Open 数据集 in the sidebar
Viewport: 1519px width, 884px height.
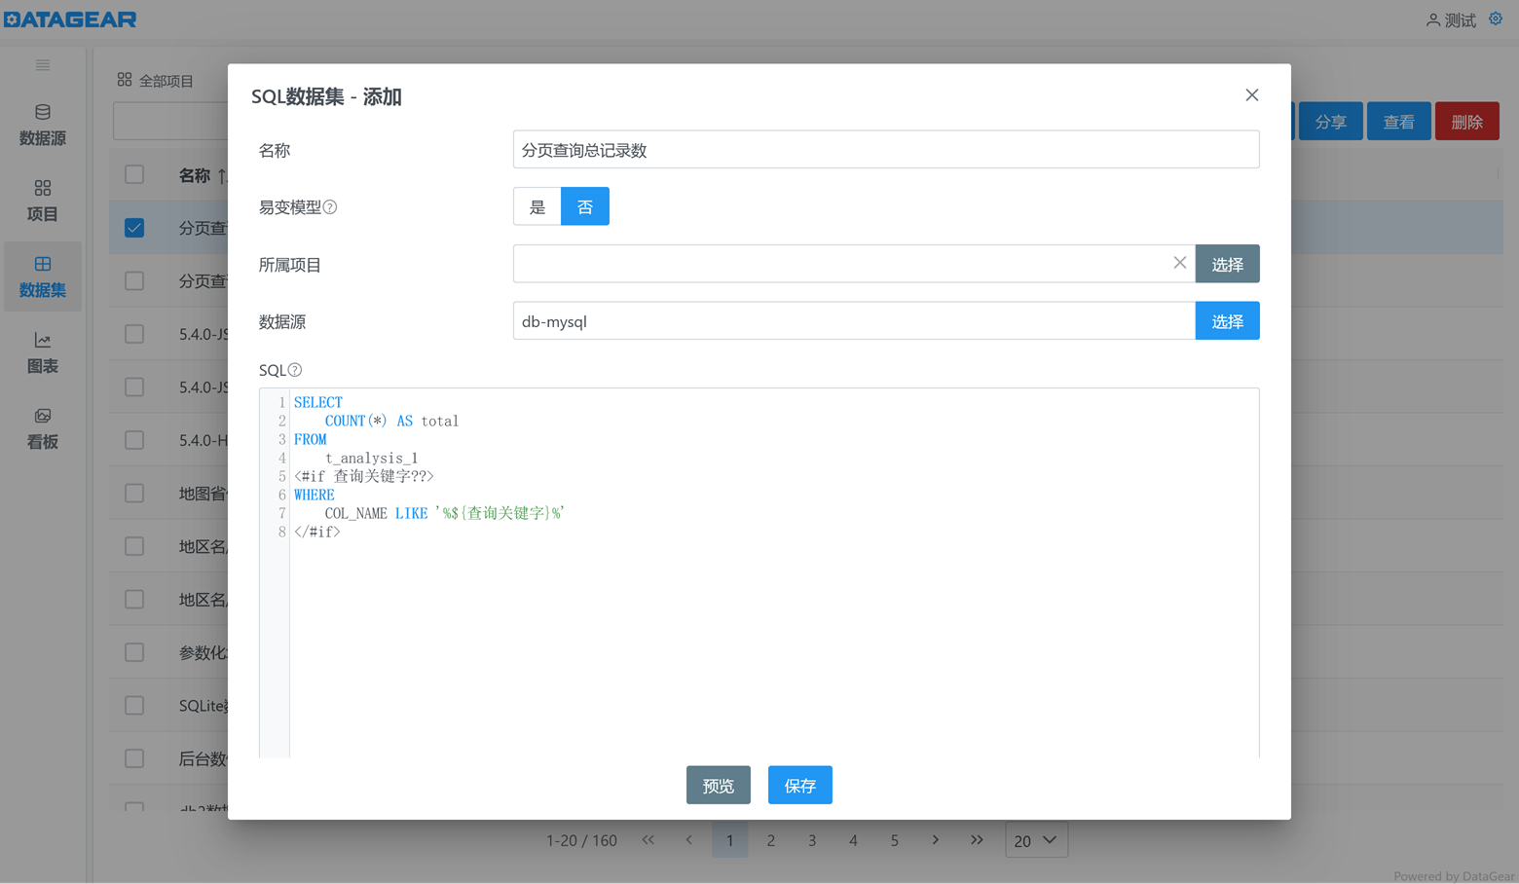(x=43, y=276)
